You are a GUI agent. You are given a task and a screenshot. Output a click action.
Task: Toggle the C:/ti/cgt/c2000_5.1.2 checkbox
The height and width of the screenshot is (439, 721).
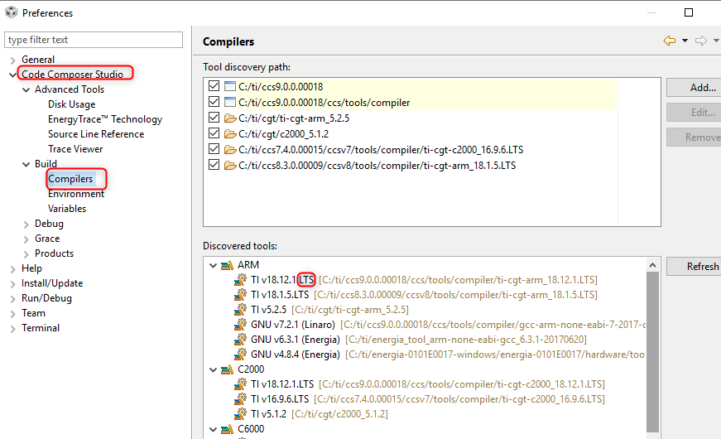coord(214,133)
